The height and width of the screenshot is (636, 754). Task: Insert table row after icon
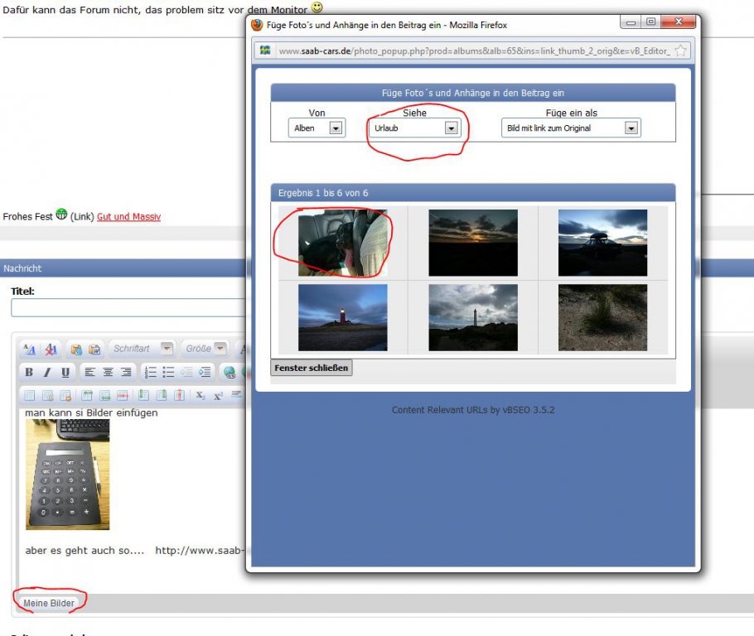[x=105, y=396]
